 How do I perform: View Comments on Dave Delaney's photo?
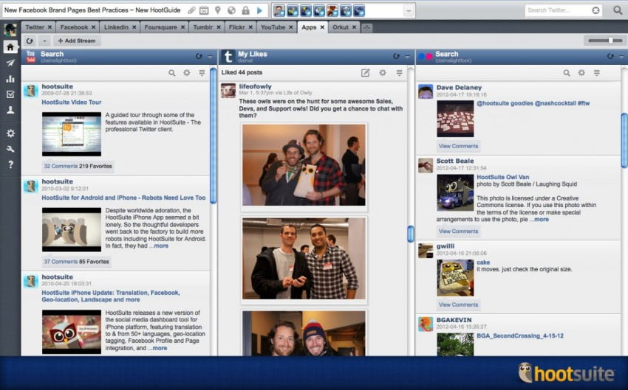coord(458,146)
